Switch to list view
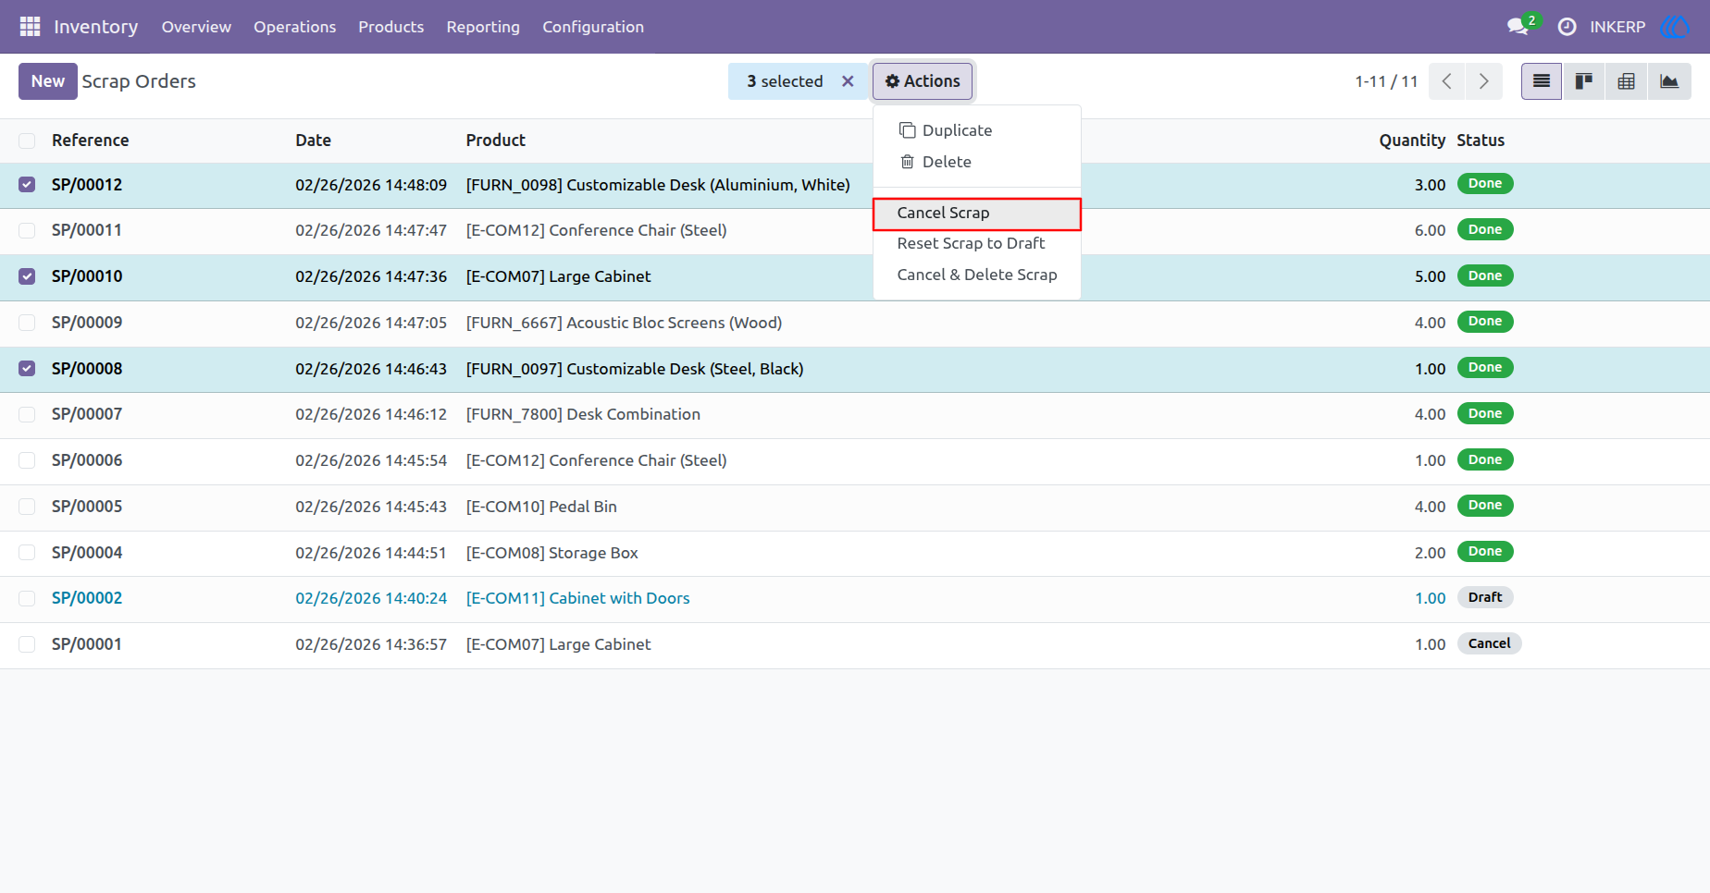 (1542, 81)
